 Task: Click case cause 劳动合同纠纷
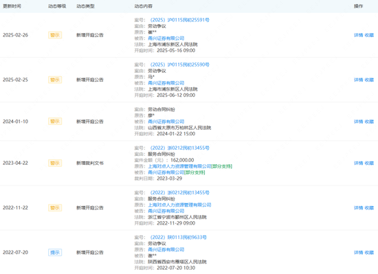[x=162, y=110]
